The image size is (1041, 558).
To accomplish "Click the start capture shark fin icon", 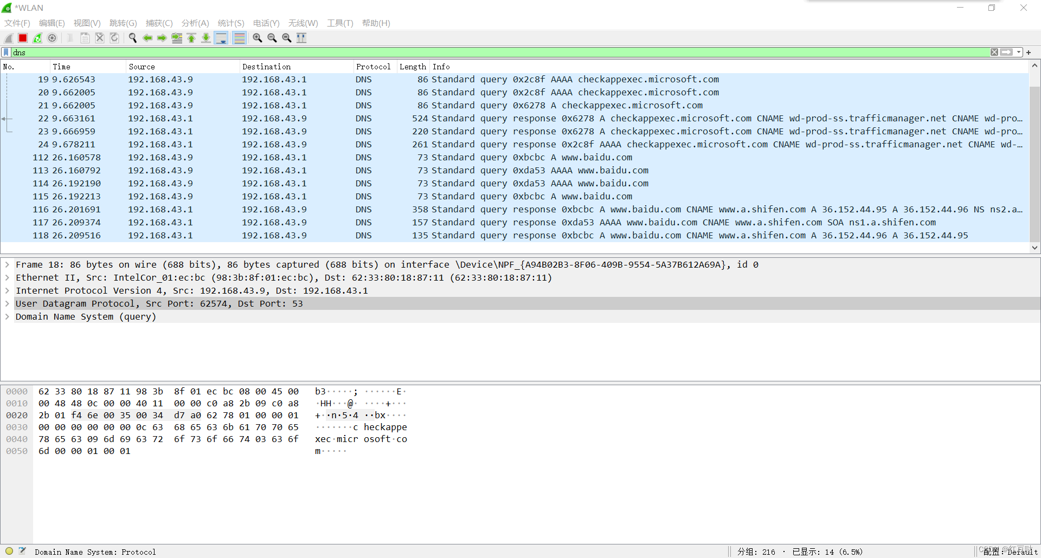I will pos(9,38).
